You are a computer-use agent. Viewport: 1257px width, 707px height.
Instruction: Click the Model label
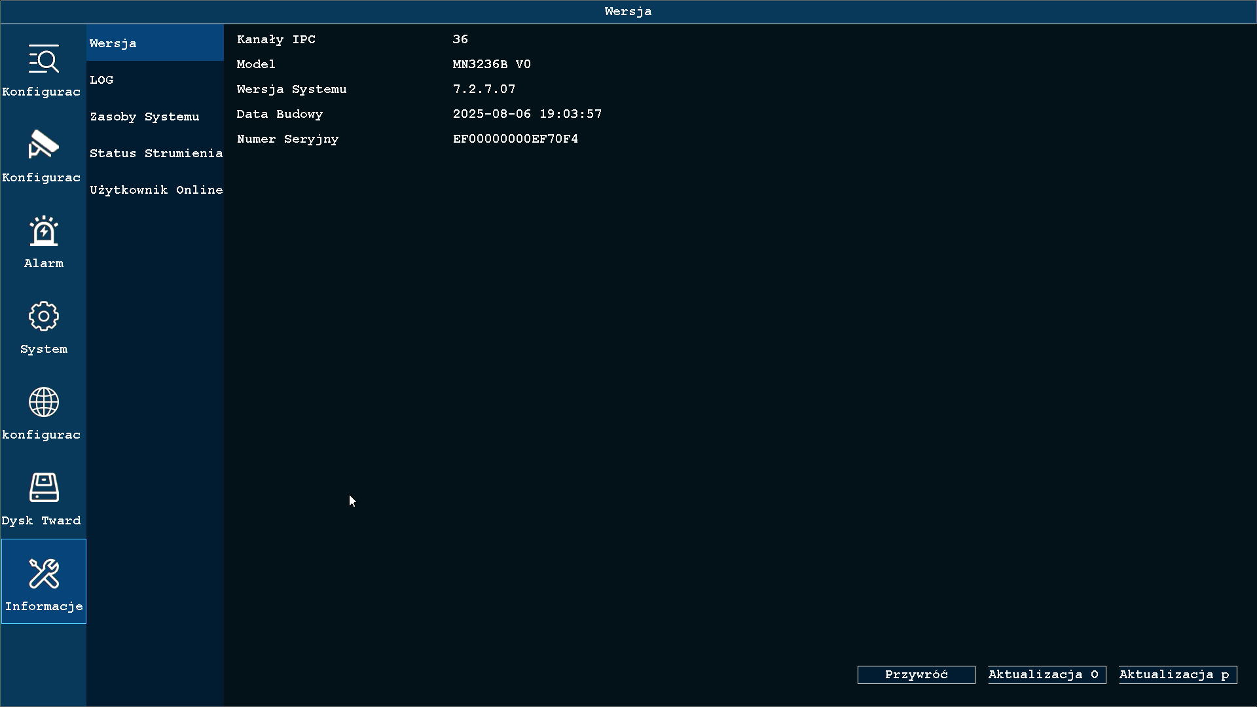click(x=256, y=64)
